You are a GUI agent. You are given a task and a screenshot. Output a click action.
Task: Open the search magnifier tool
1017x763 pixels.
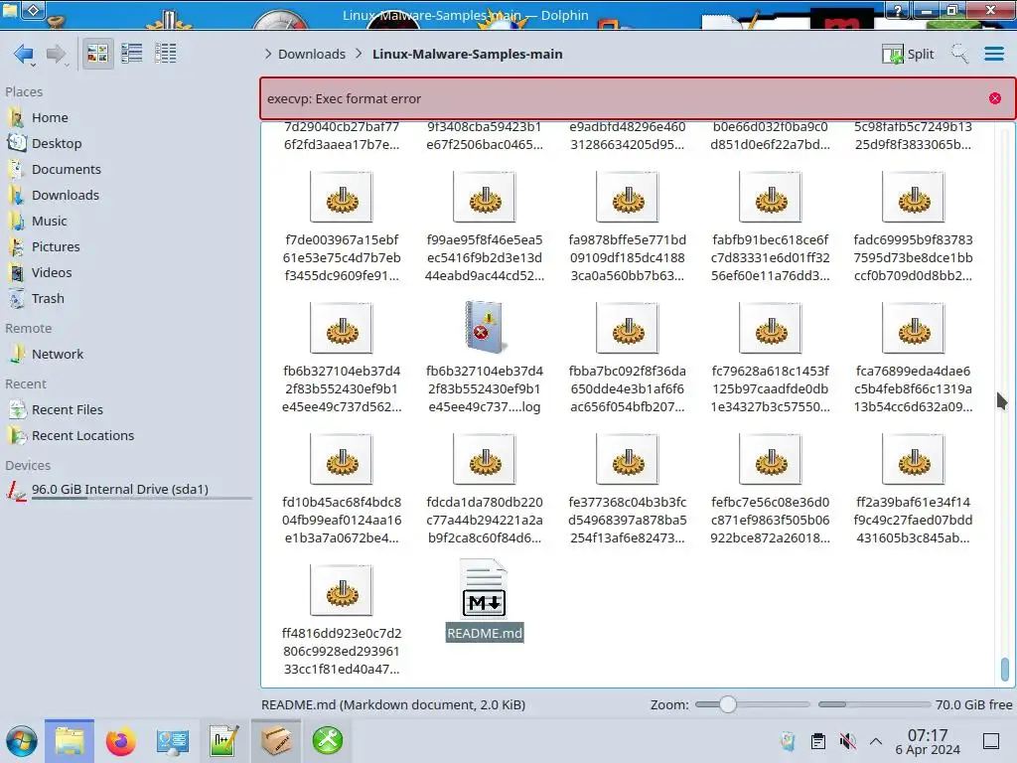(959, 54)
